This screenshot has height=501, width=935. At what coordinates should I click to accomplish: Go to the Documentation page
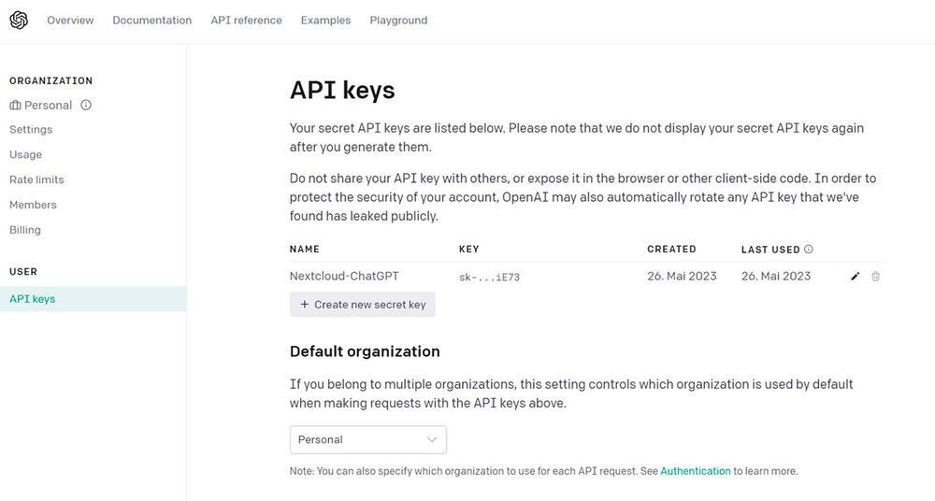tap(151, 21)
